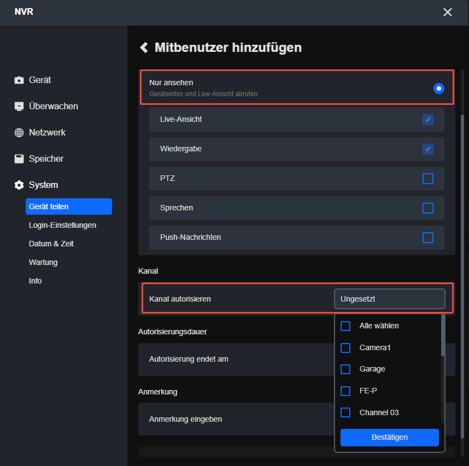Click the Nur ansehen label text
The height and width of the screenshot is (466, 469).
(171, 83)
